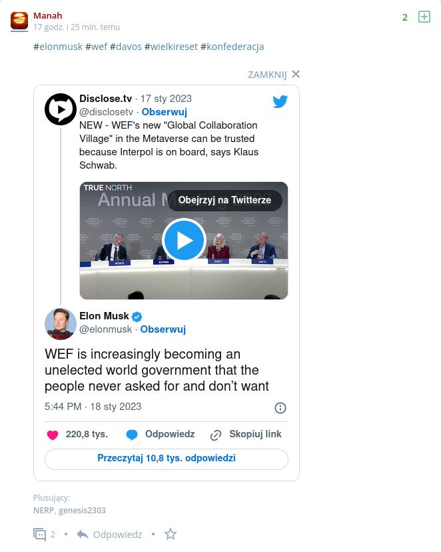Click Elon Musk's profile photo
This screenshot has width=441, height=552.
coord(60,324)
